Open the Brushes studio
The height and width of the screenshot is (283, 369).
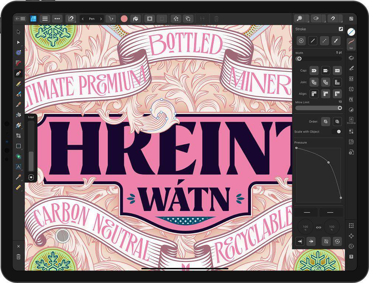[351, 68]
